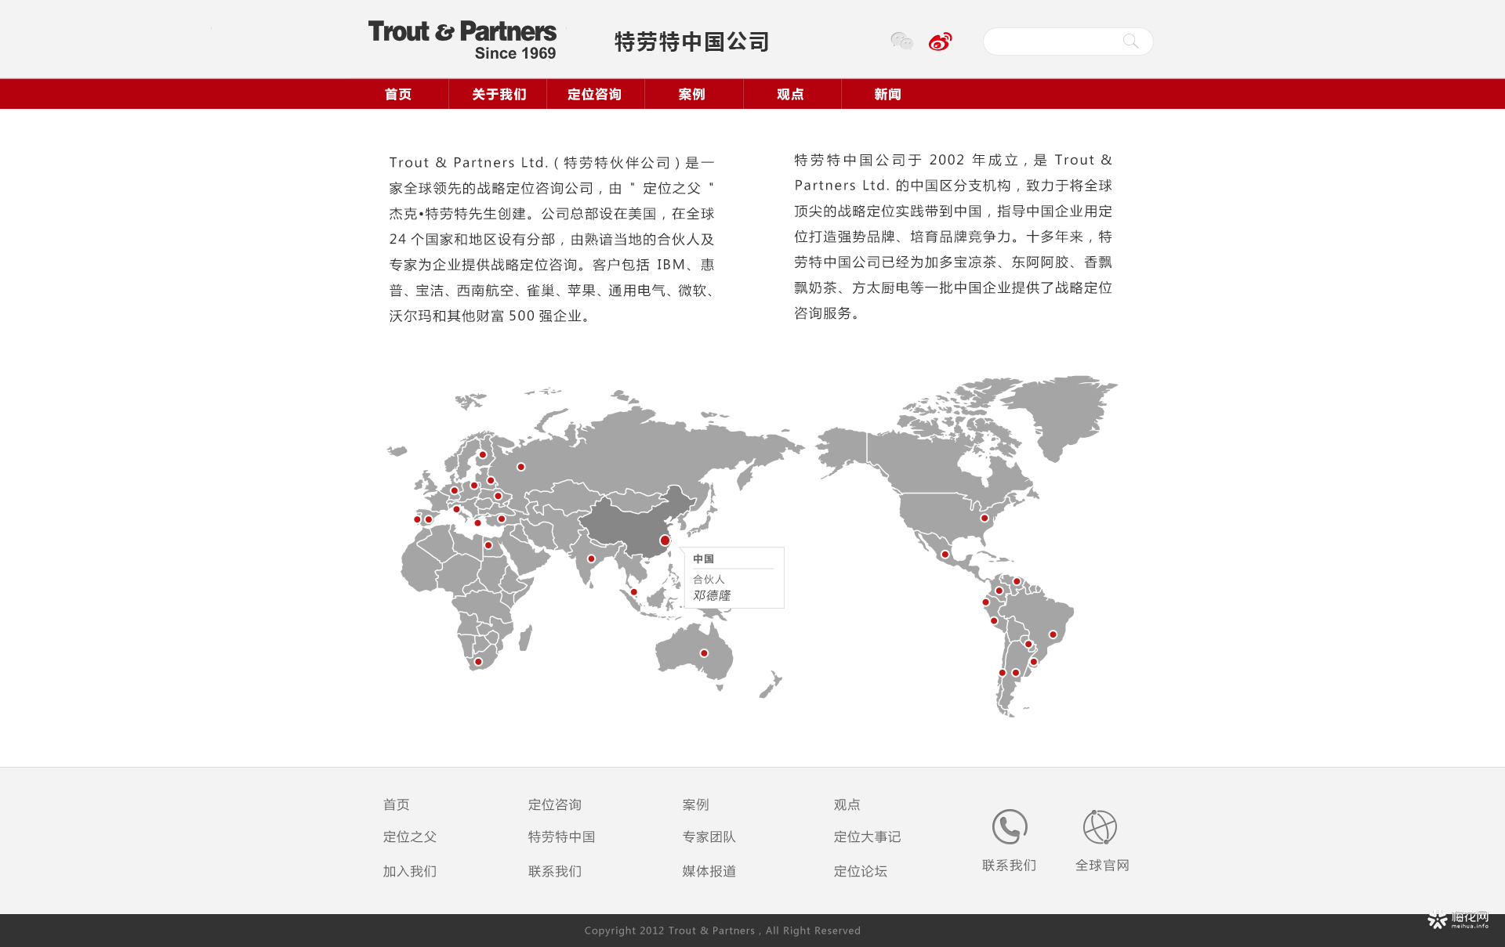
Task: Select the United States map marker
Action: pyautogui.click(x=985, y=519)
